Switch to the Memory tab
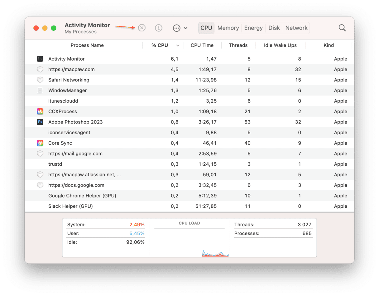The width and height of the screenshot is (379, 296). (228, 28)
